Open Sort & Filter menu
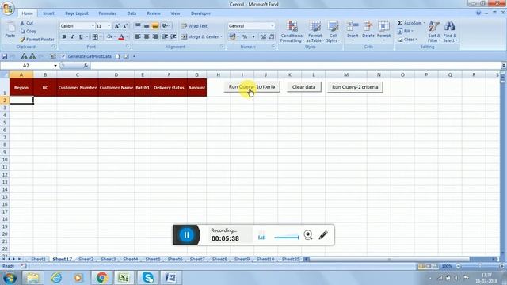The width and height of the screenshot is (507, 285). [433, 32]
